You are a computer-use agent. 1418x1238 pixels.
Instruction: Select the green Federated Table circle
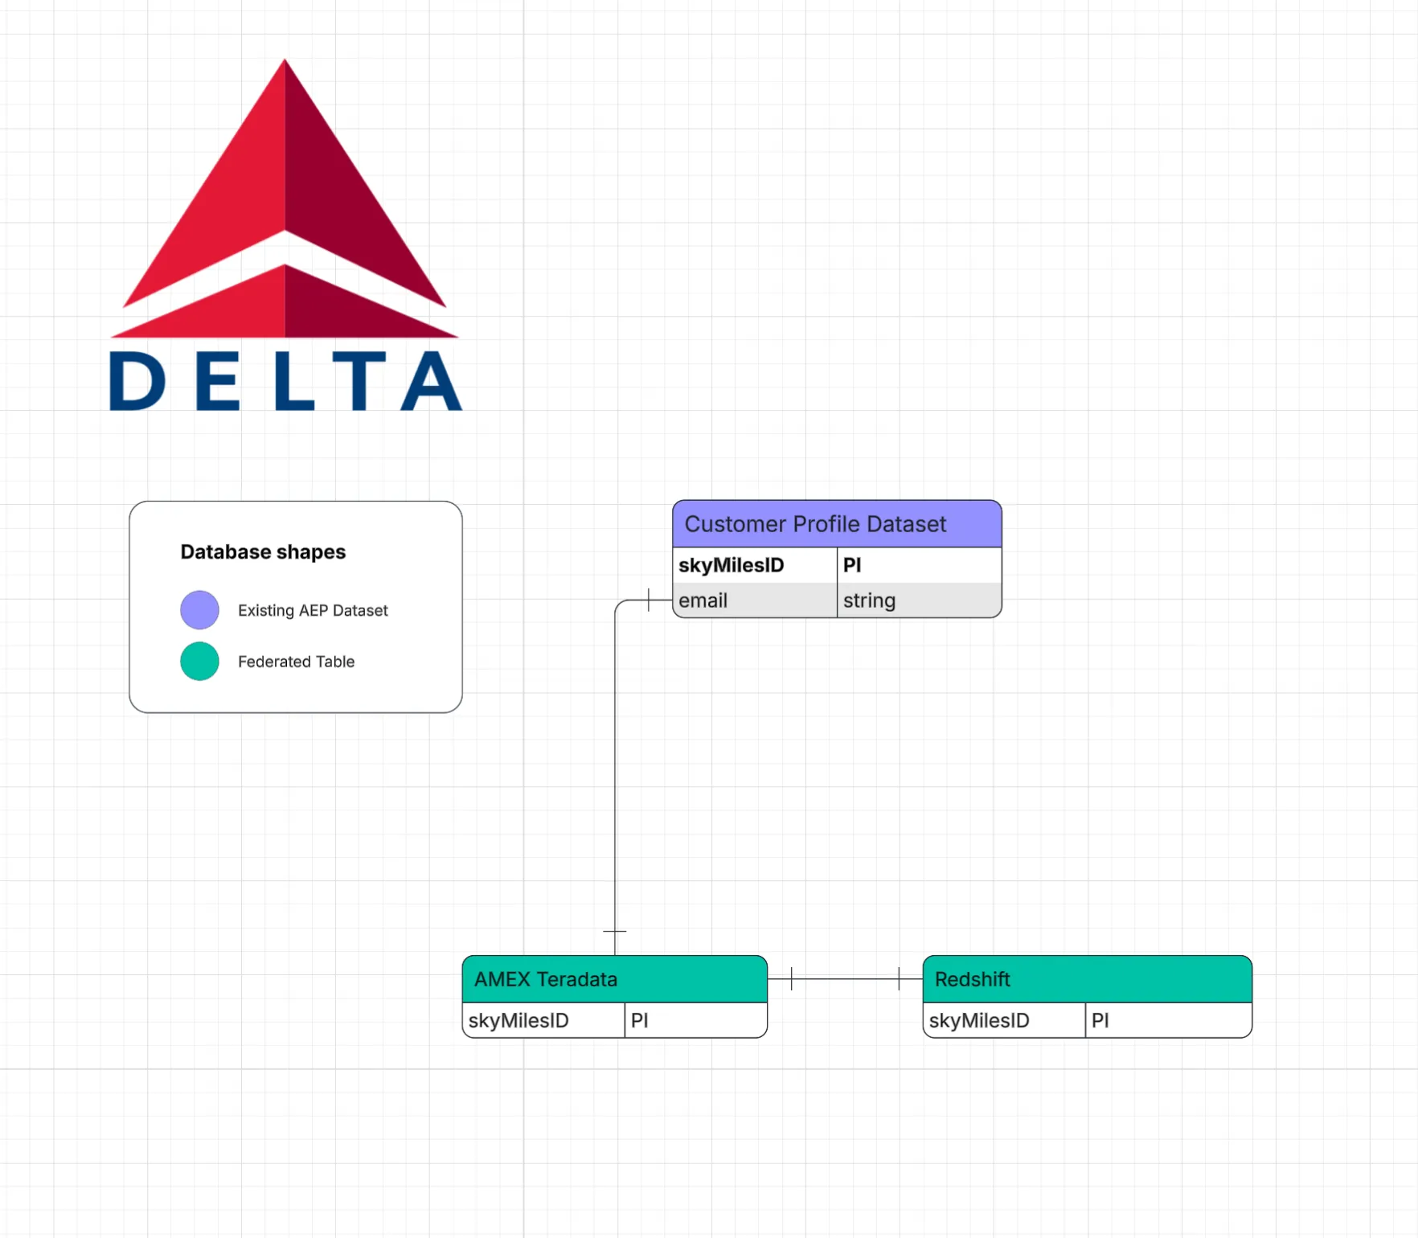(199, 662)
